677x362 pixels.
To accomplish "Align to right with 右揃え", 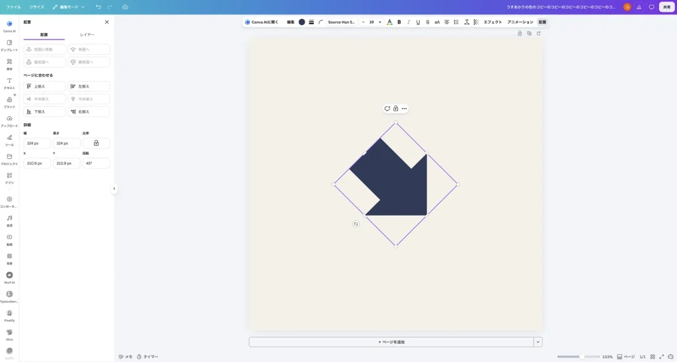I will (89, 111).
